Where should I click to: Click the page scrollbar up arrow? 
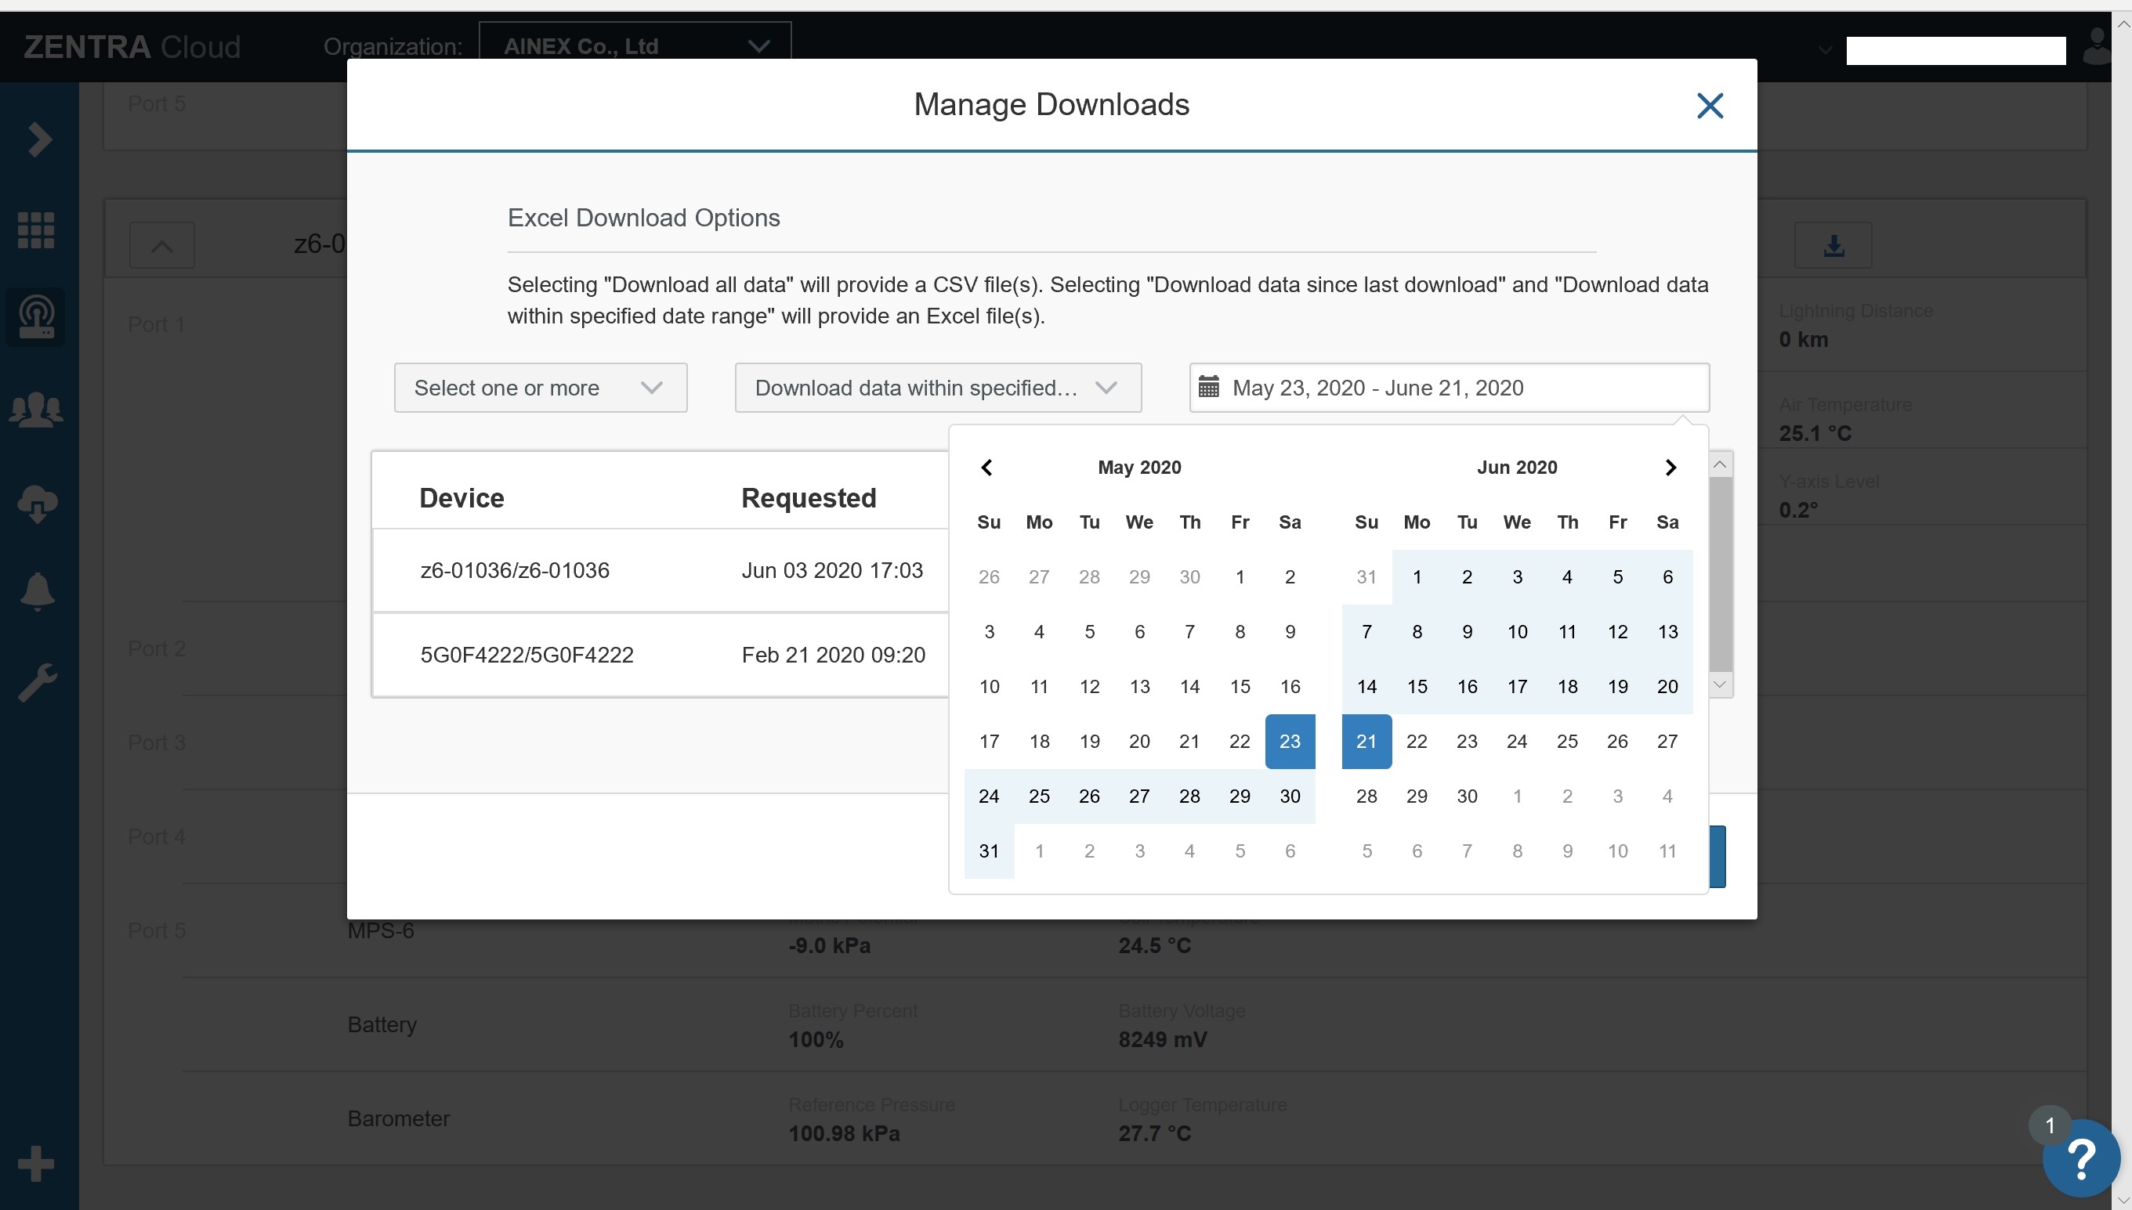2122,23
